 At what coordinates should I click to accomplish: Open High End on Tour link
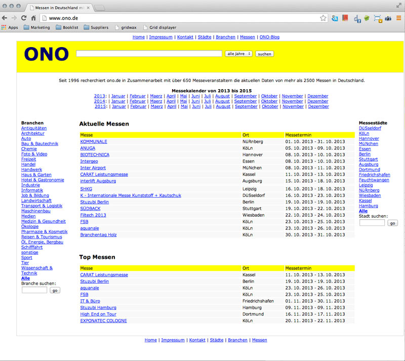point(98,314)
